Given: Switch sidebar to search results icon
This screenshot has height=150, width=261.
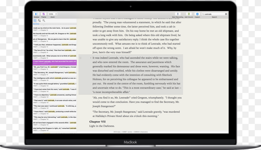Looking at the screenshot, I should coord(44,20).
